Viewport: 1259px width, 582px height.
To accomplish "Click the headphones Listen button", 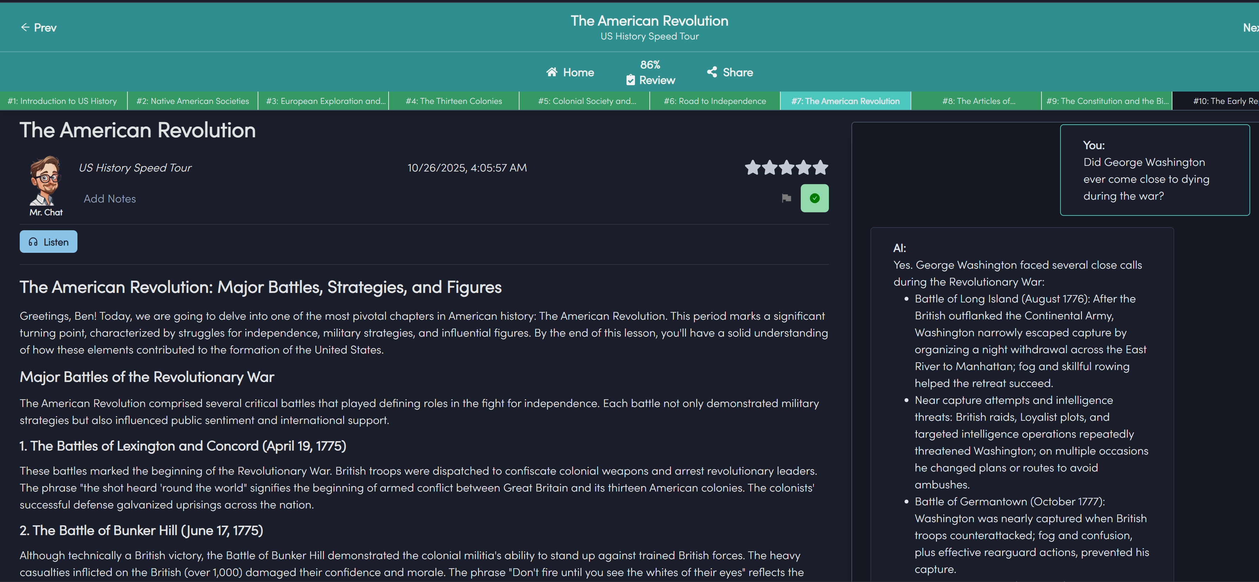I will (x=48, y=242).
